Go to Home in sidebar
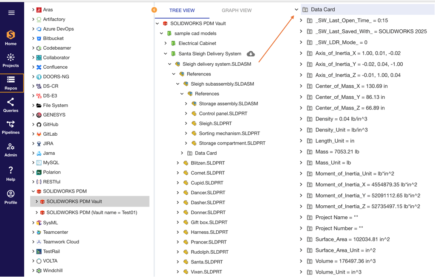The image size is (435, 277). (11, 38)
